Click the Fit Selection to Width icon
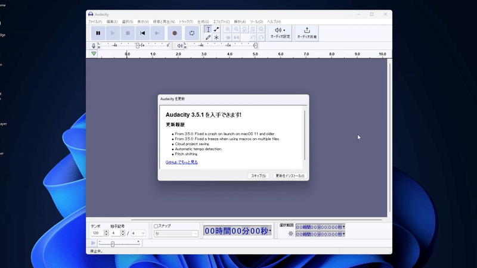The image size is (477, 268). pyautogui.click(x=244, y=29)
